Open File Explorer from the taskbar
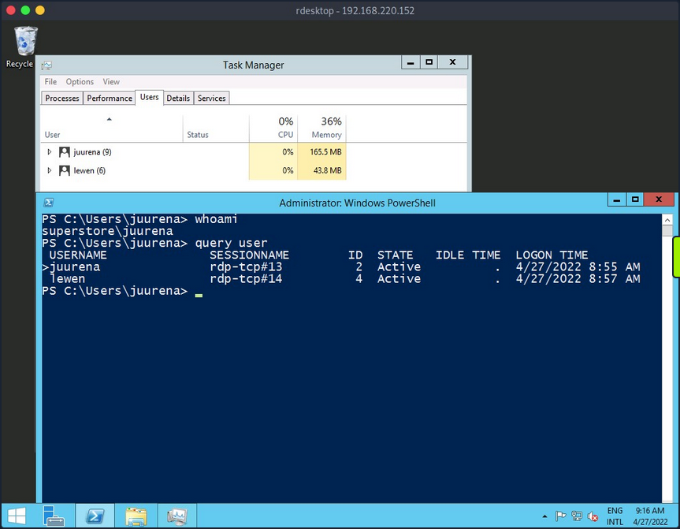The height and width of the screenshot is (529, 680). 136,516
